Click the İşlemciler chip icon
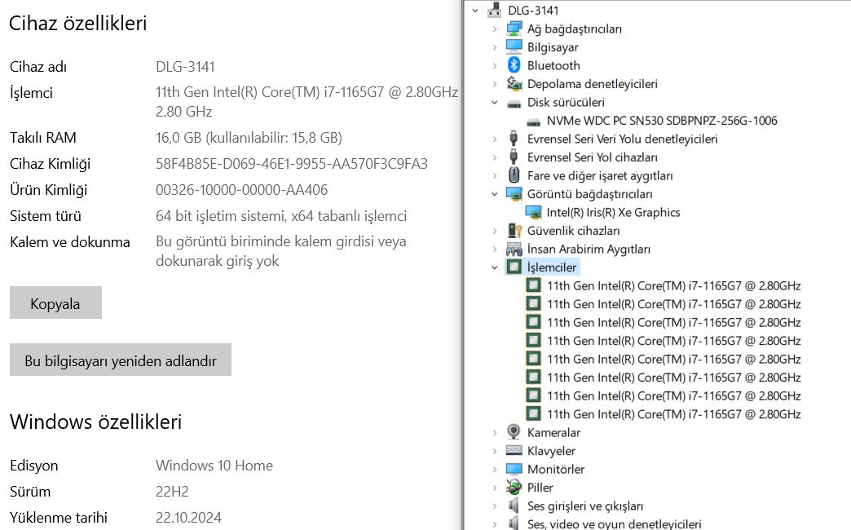Image resolution: width=851 pixels, height=530 pixels. (514, 267)
